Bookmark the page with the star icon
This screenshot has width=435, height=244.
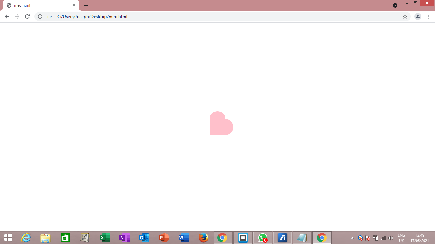tap(405, 17)
